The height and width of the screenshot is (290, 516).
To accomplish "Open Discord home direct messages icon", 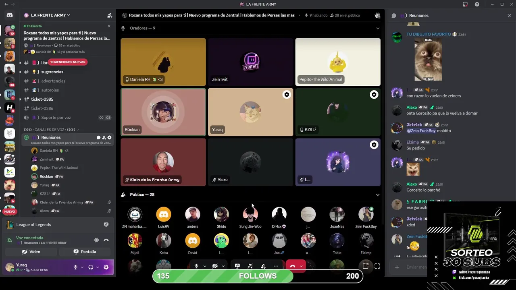I will click(x=10, y=15).
